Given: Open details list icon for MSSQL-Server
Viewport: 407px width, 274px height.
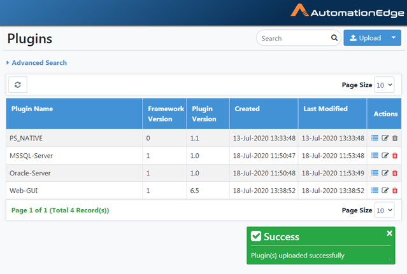Looking at the screenshot, I should pyautogui.click(x=375, y=155).
